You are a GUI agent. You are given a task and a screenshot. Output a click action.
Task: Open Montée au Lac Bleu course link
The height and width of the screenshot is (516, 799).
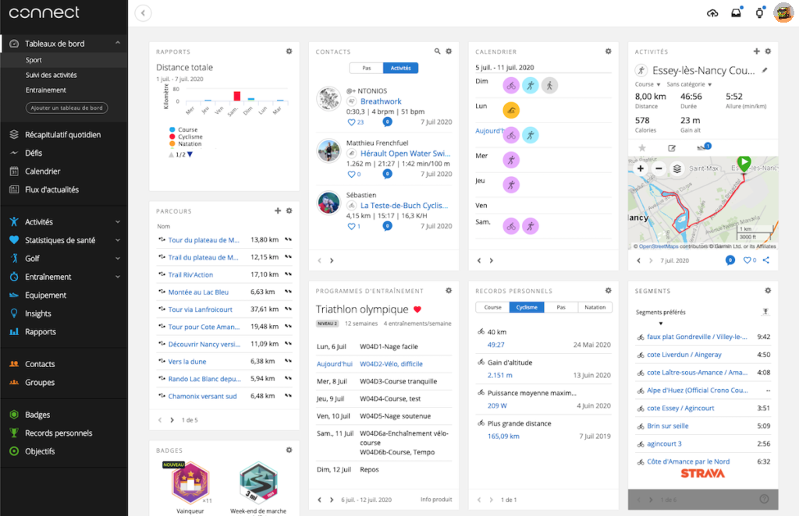198,292
